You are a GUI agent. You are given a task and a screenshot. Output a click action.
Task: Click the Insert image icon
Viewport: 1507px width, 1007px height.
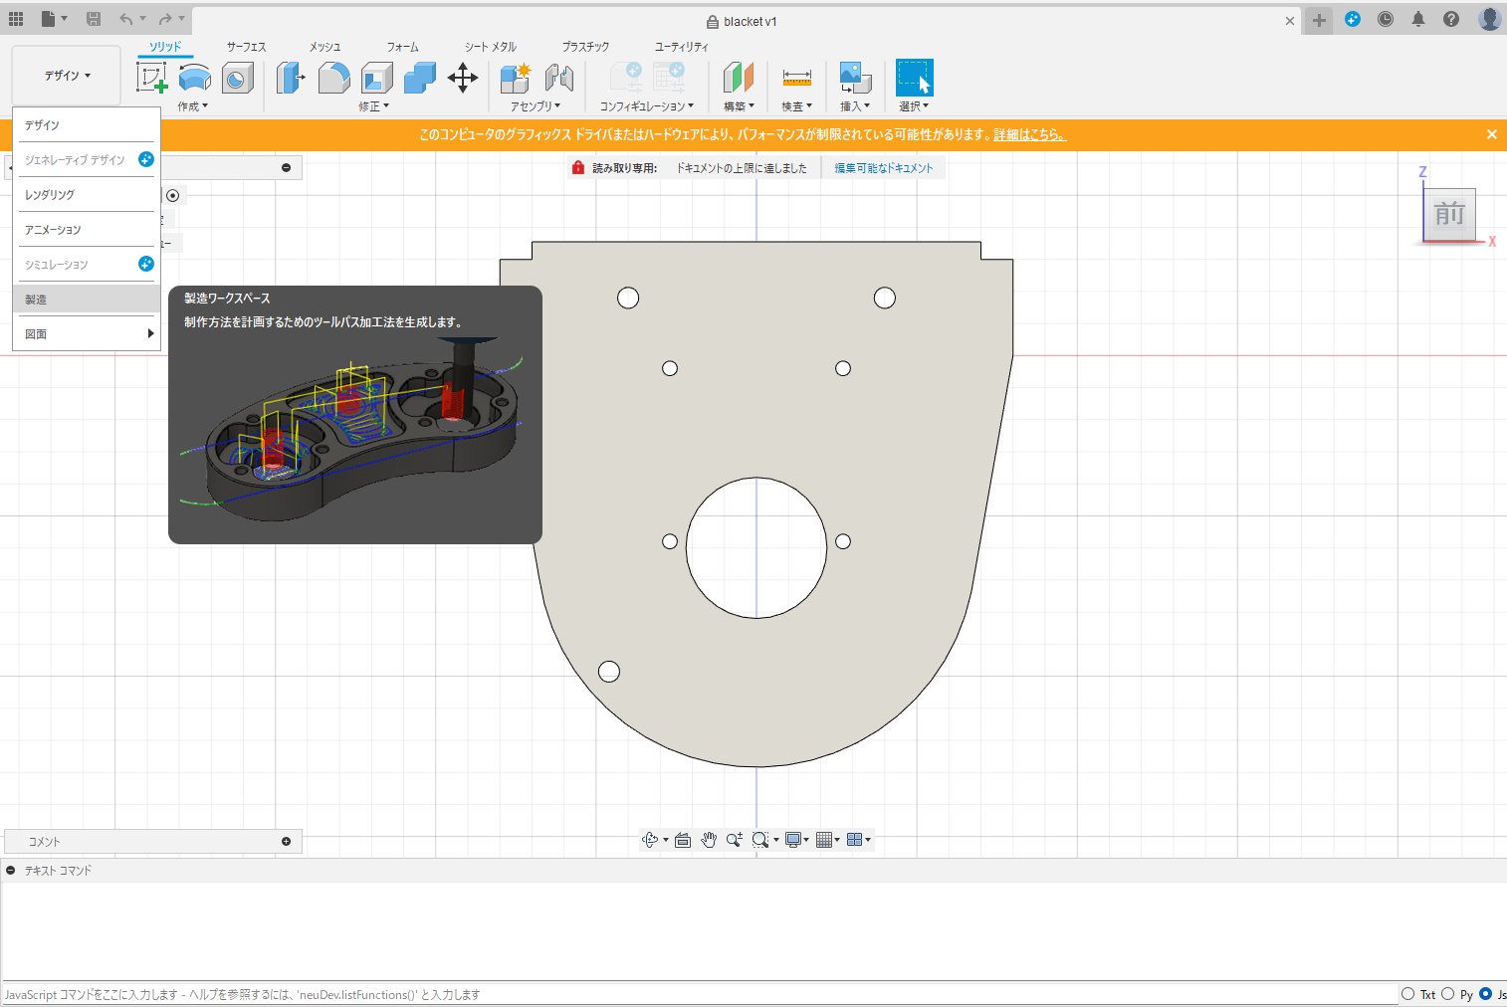[855, 78]
